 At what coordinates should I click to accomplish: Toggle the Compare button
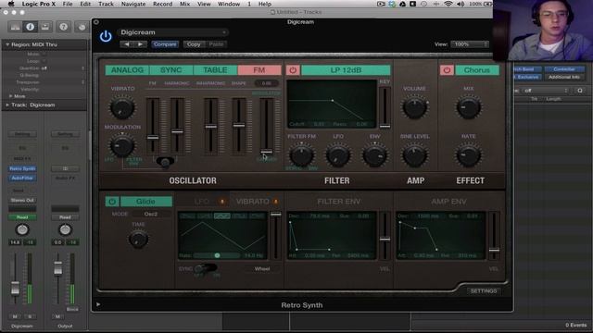pyautogui.click(x=165, y=44)
